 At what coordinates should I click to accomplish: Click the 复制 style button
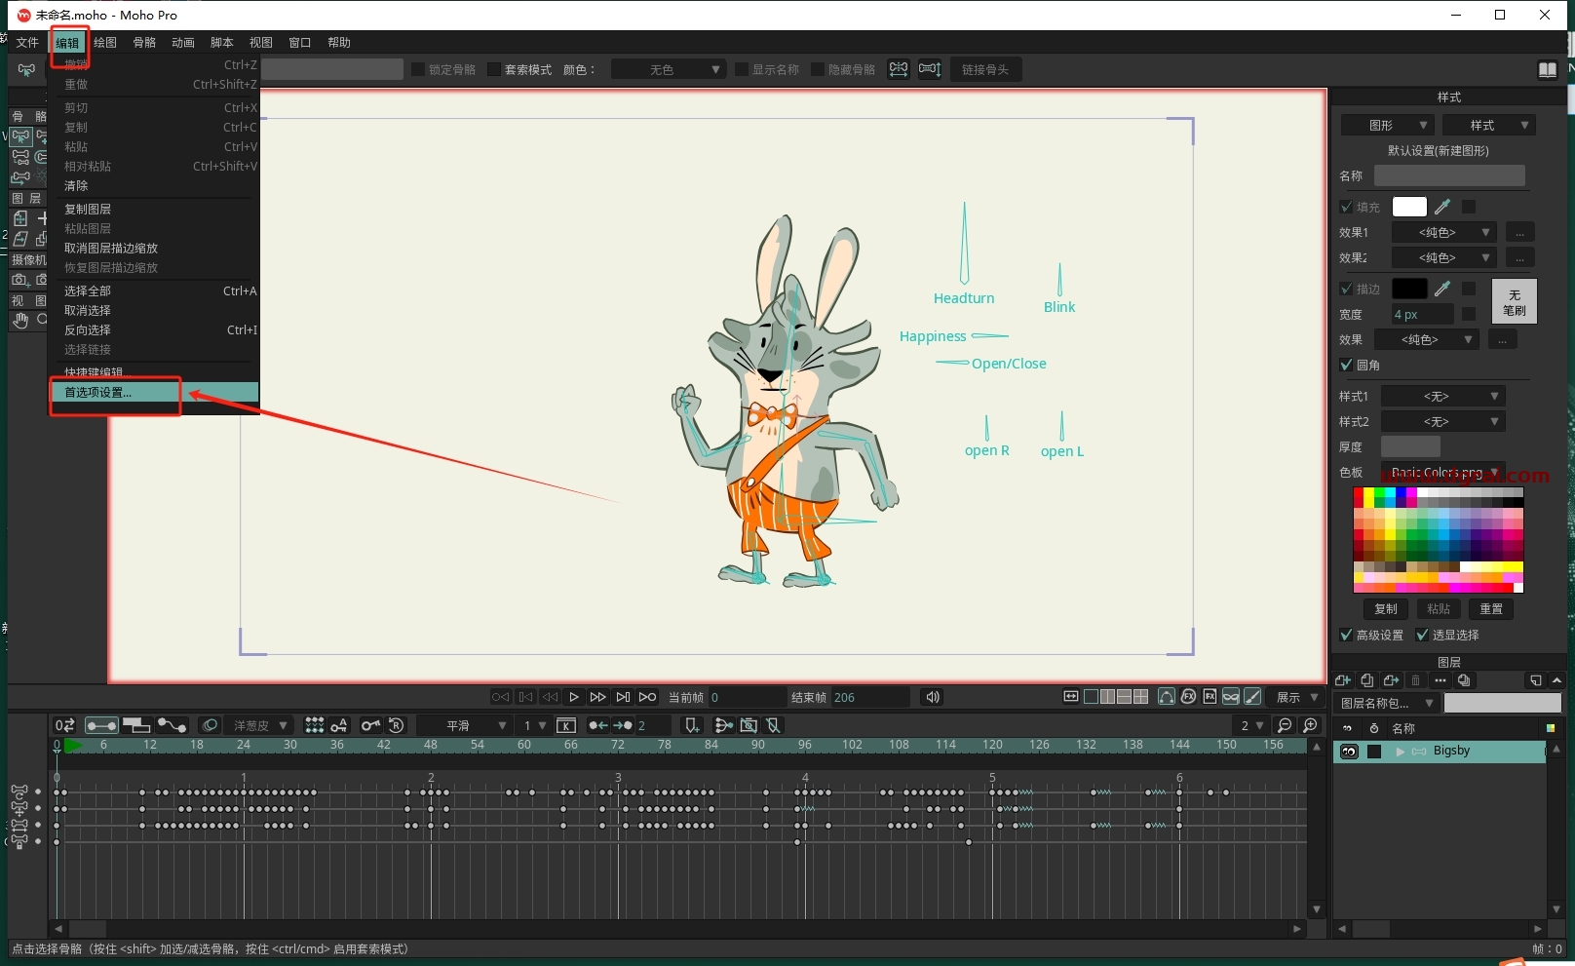click(x=1386, y=609)
